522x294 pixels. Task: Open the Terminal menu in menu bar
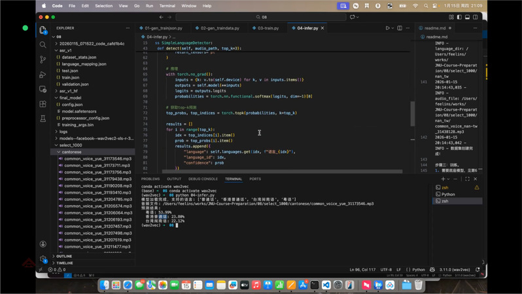[167, 6]
